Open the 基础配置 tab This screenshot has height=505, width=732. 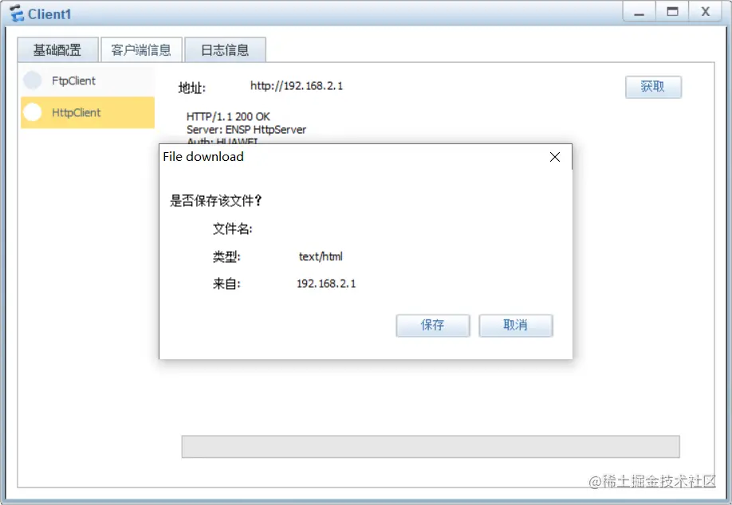(58, 50)
